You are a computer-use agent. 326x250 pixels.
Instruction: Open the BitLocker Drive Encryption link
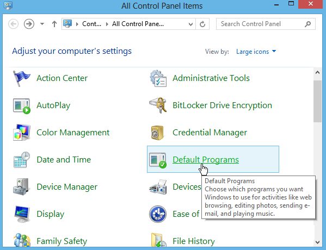[222, 105]
